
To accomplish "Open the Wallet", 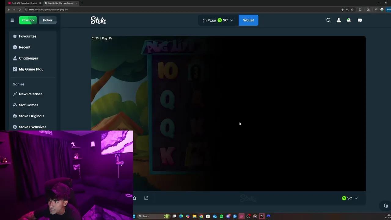I will click(x=248, y=20).
